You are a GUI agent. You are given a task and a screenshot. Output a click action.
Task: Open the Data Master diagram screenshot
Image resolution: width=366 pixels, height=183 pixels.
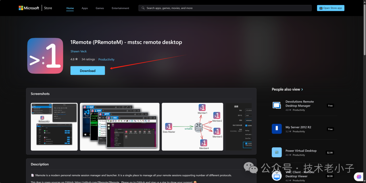192,127
